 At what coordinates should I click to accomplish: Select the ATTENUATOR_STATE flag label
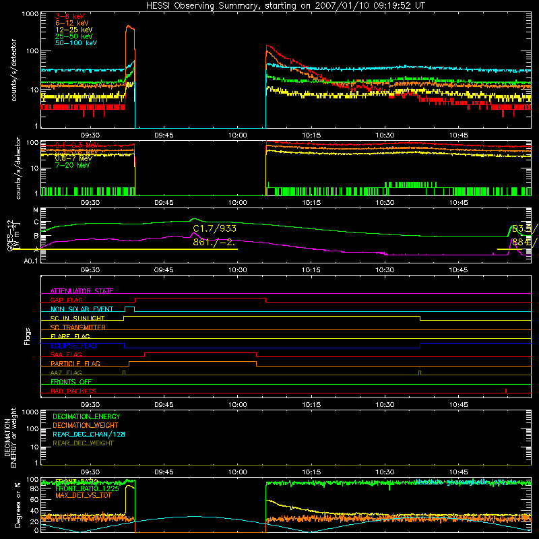pos(82,291)
